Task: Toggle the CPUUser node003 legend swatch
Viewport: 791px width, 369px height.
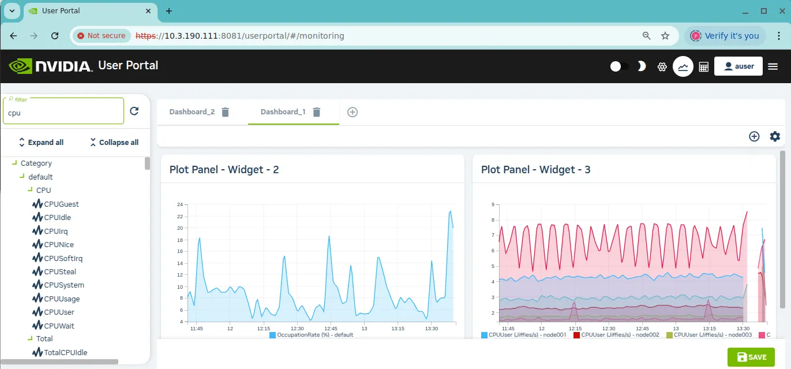Action: coord(669,335)
